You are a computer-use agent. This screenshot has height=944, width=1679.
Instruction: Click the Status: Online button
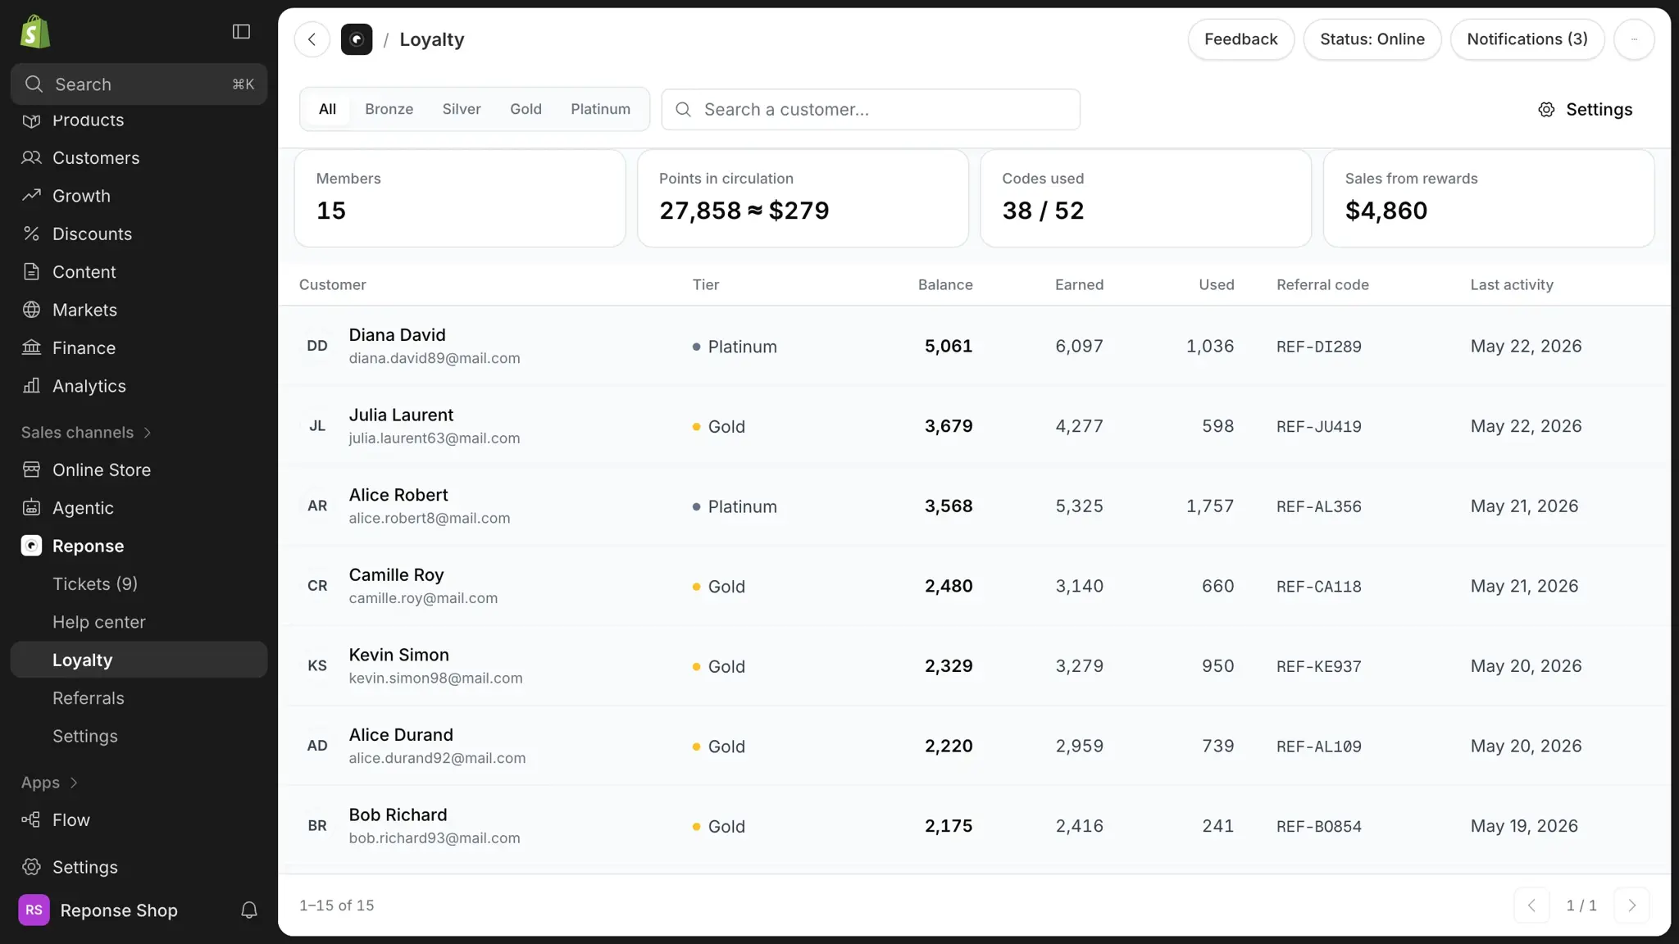(1372, 39)
